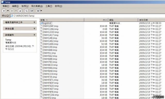Click the DWHFBFB.tmp file name
Image resolution: width=165 pixels, height=99 pixels.
point(51,92)
